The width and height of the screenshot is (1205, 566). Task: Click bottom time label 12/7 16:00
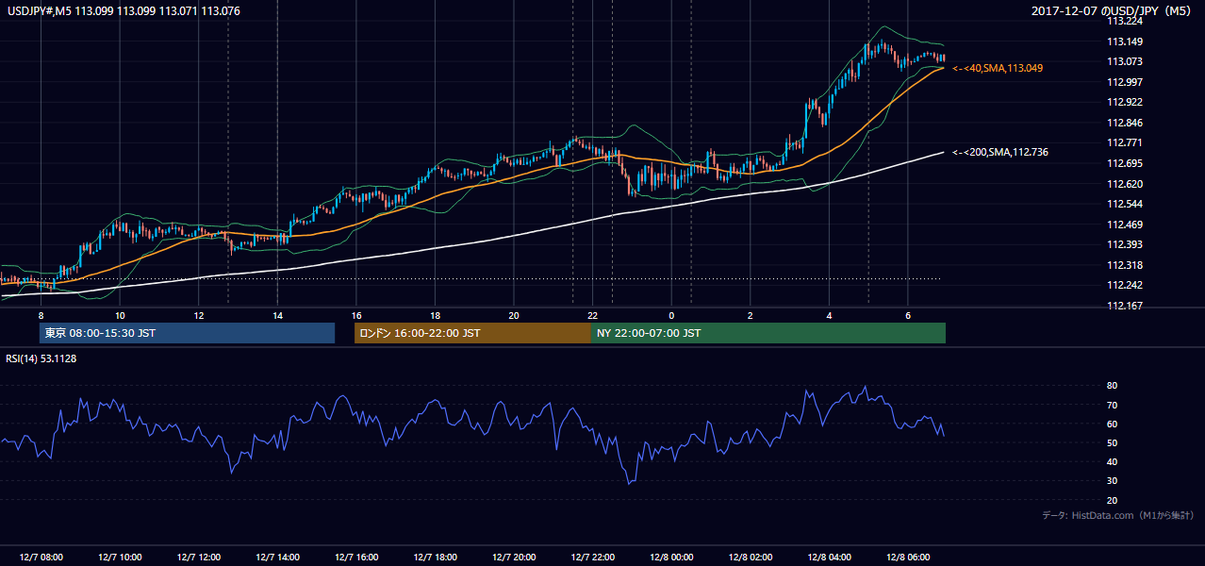(356, 558)
